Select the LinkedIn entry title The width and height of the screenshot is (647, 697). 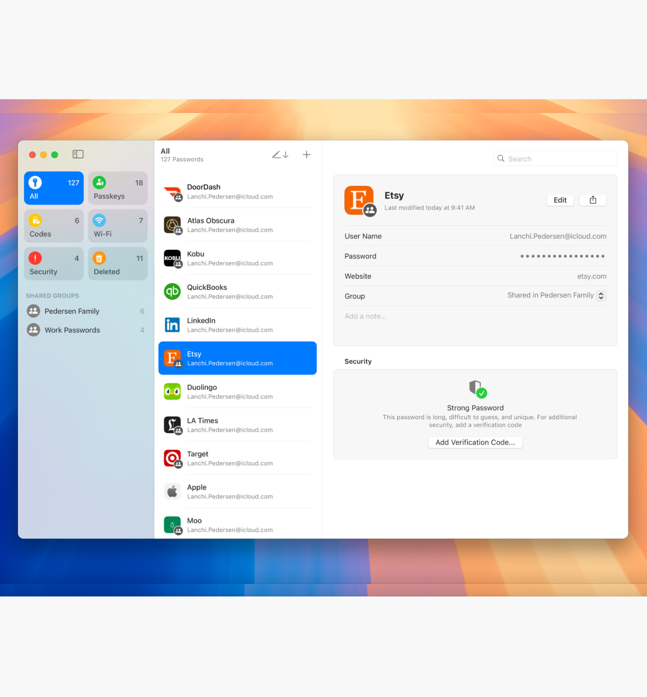tap(201, 321)
